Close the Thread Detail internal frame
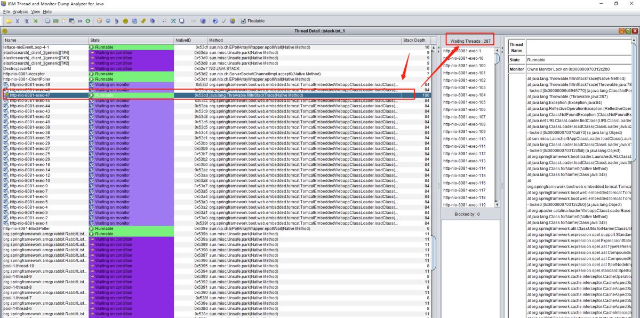The height and width of the screenshot is (318, 640). tap(635, 31)
